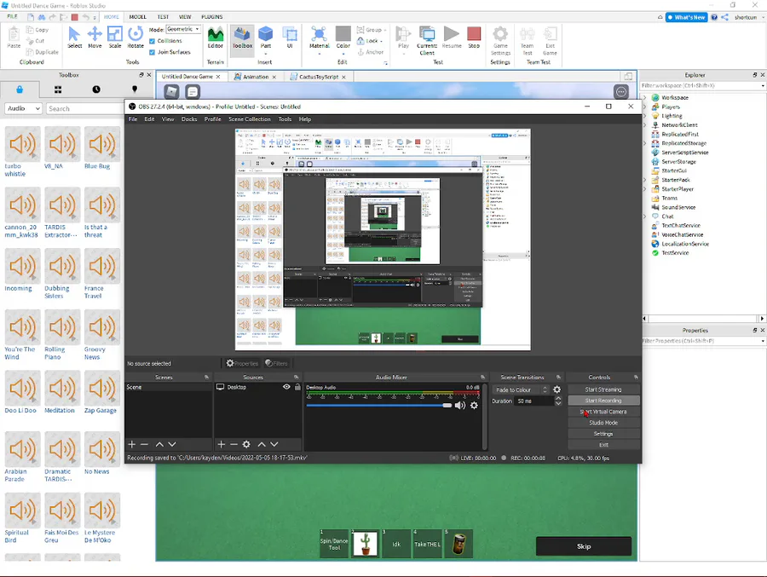Click Start Streaming in OBS

tap(603, 389)
